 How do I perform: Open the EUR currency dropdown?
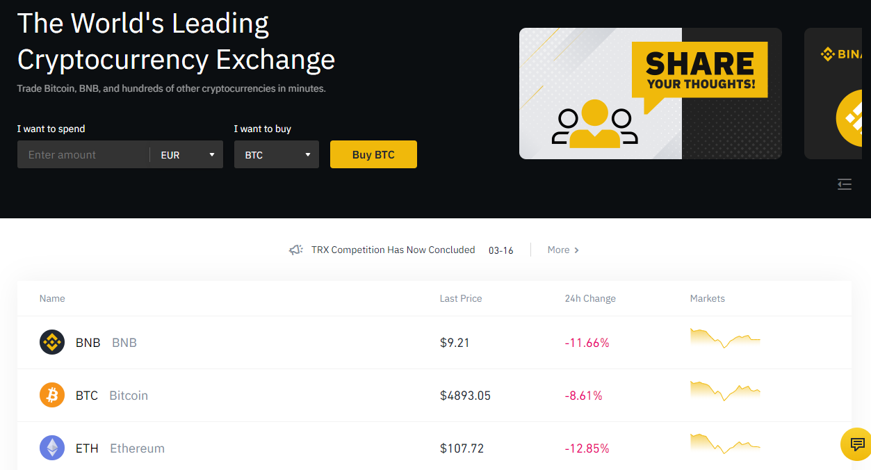click(188, 155)
